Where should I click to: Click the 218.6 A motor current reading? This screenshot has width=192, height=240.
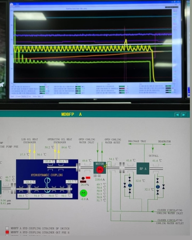[100, 179]
